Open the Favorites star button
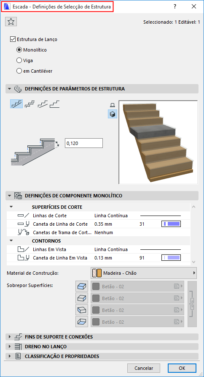The height and width of the screenshot is (377, 204). pos(11,22)
